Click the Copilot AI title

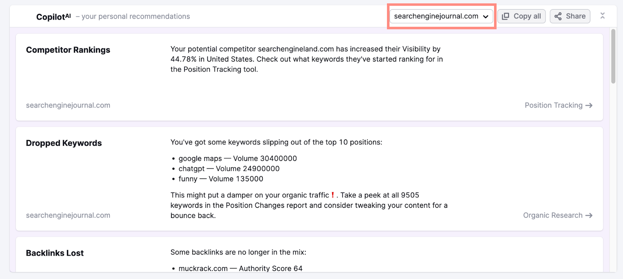[53, 17]
